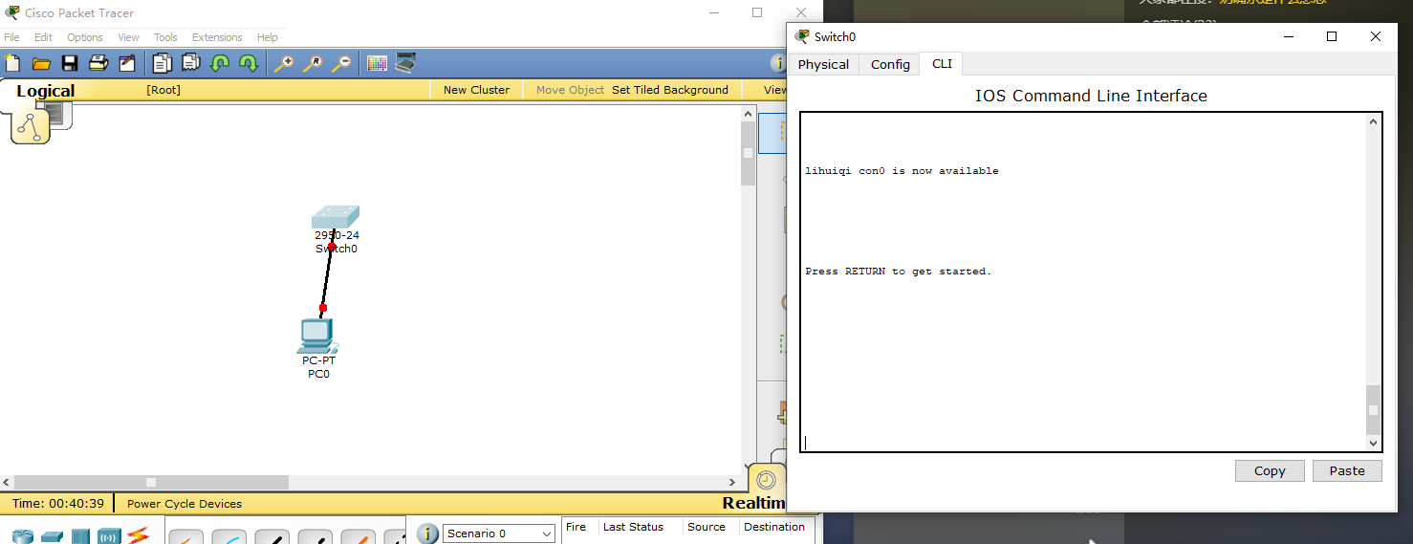Viewport: 1413px width, 544px height.
Task: Click Power Cycle Devices
Action: click(185, 504)
